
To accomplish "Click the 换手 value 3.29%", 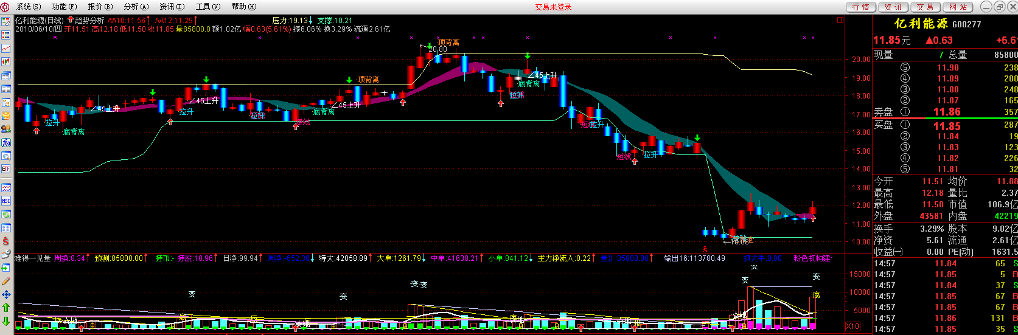I will coord(932,229).
